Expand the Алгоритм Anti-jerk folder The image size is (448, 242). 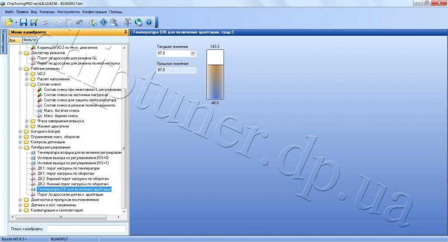pos(20,132)
